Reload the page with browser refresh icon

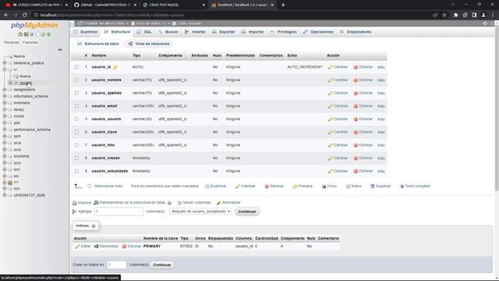24,15
